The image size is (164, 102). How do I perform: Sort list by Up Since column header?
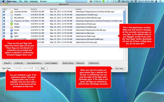pyautogui.click(x=40, y=9)
